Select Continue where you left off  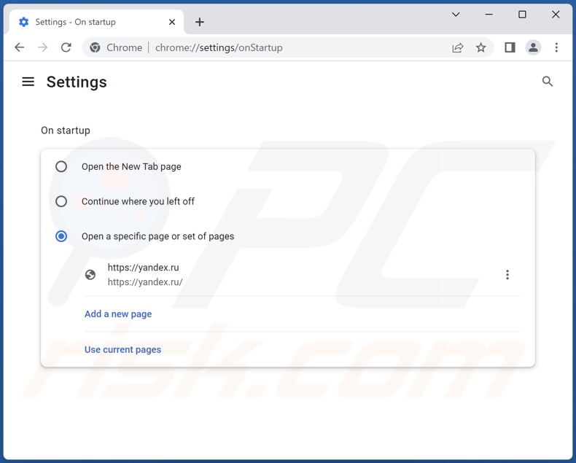[61, 201]
